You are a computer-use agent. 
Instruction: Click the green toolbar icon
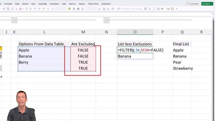tap(70, 9)
